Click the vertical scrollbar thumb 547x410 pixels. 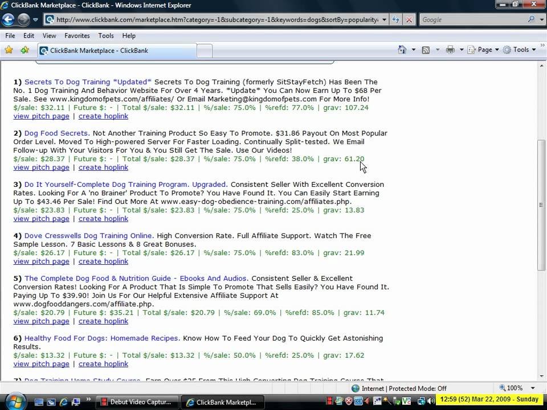coord(541,205)
